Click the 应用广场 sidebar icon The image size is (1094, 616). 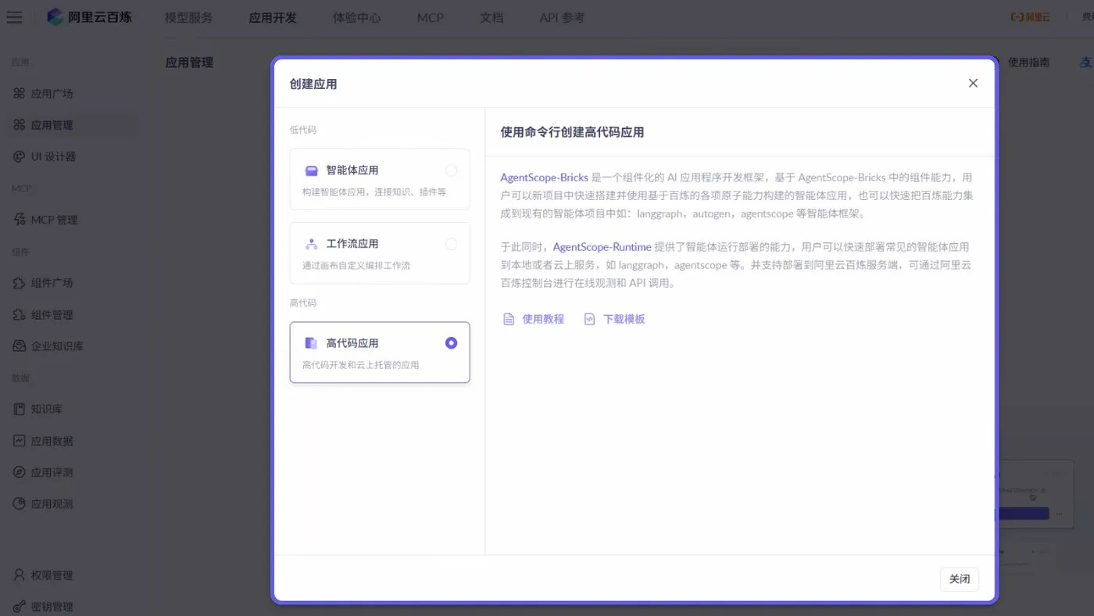(20, 94)
